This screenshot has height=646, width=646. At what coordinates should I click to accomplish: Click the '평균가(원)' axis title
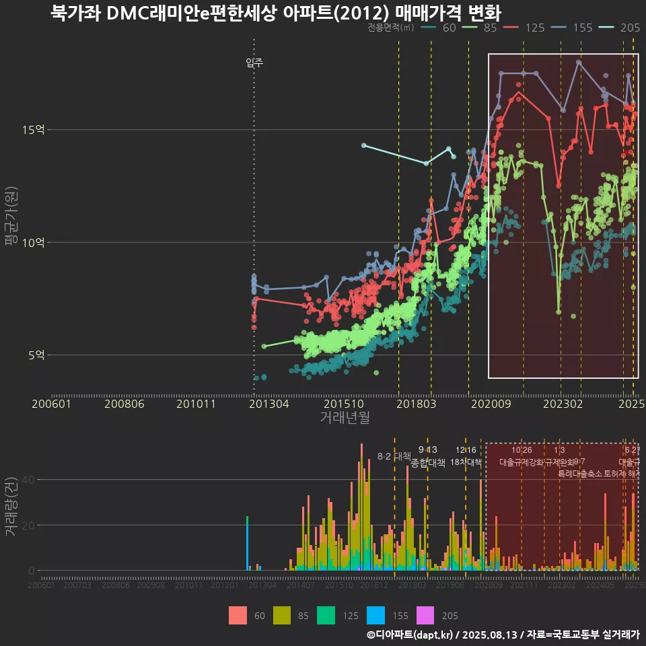pos(11,216)
